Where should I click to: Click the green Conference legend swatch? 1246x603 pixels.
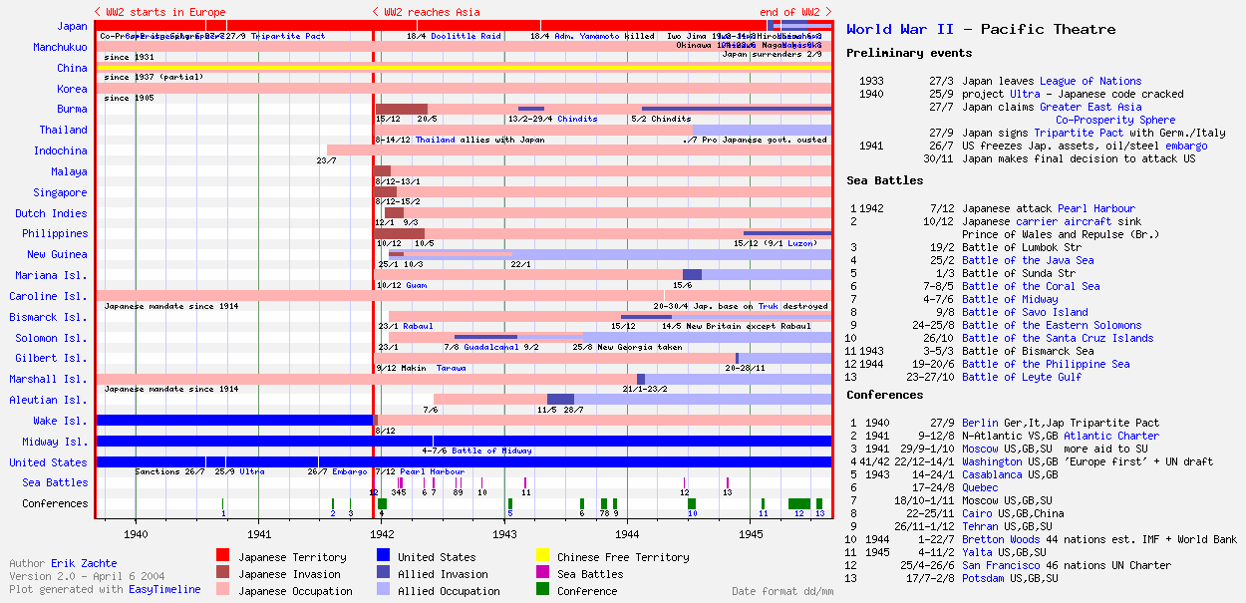tap(542, 589)
